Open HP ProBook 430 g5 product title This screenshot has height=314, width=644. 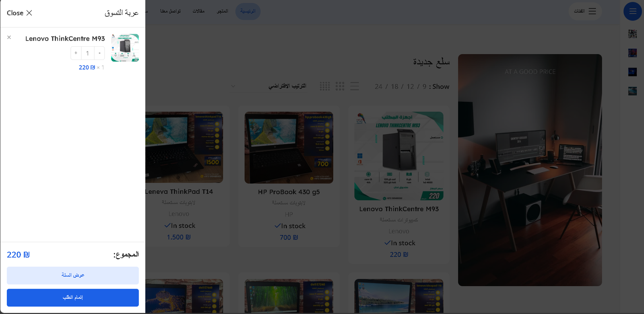[x=289, y=192]
